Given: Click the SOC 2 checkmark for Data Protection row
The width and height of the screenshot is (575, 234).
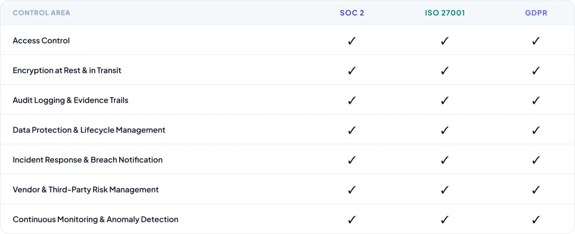Looking at the screenshot, I should point(352,130).
